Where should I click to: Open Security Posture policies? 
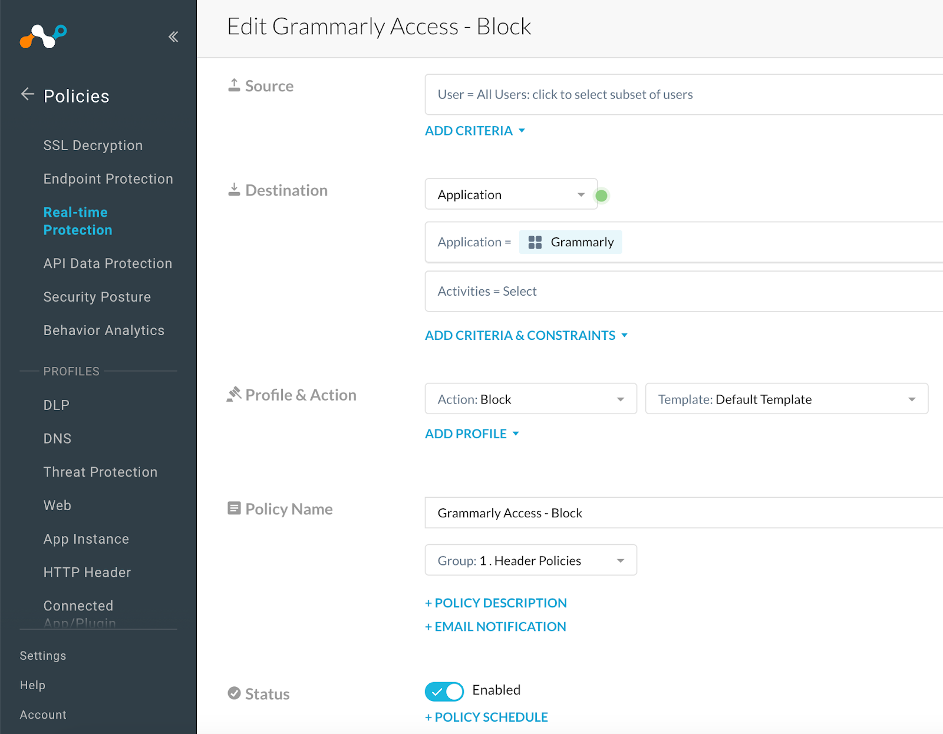click(x=97, y=297)
